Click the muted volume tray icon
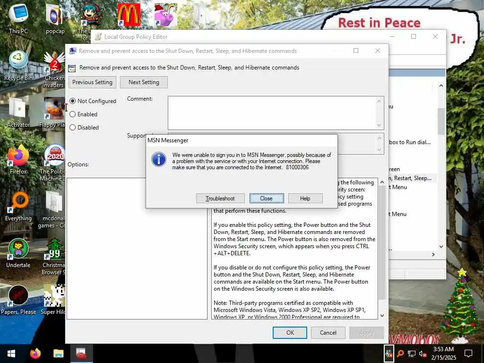 pyautogui.click(x=423, y=354)
